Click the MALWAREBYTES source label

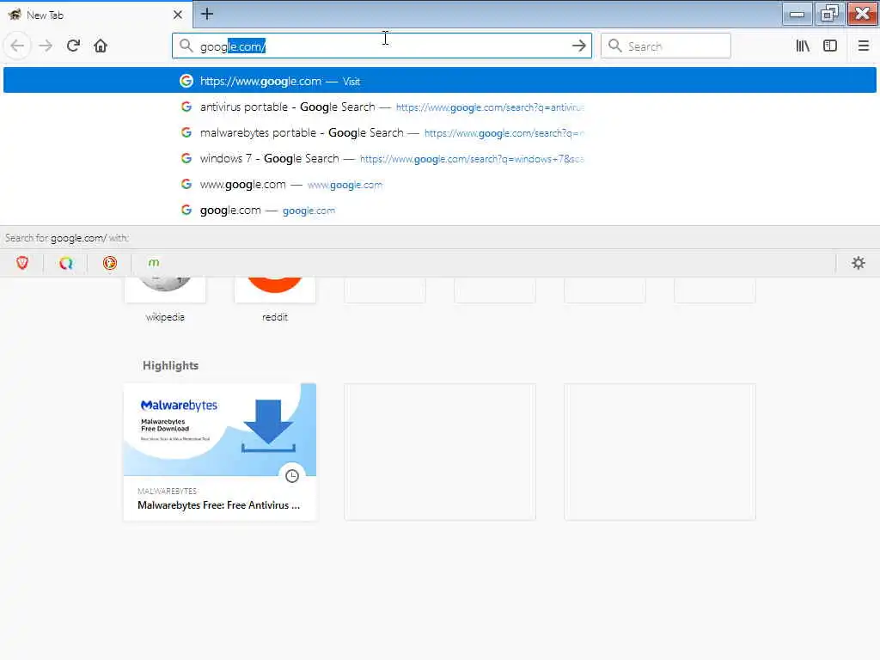coord(168,491)
